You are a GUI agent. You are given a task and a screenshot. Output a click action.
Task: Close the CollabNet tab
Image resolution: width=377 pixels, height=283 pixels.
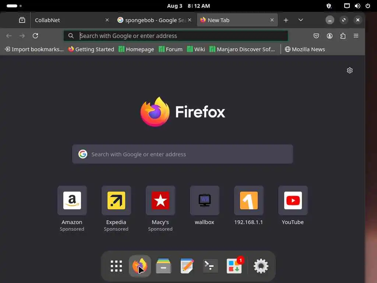pyautogui.click(x=107, y=20)
